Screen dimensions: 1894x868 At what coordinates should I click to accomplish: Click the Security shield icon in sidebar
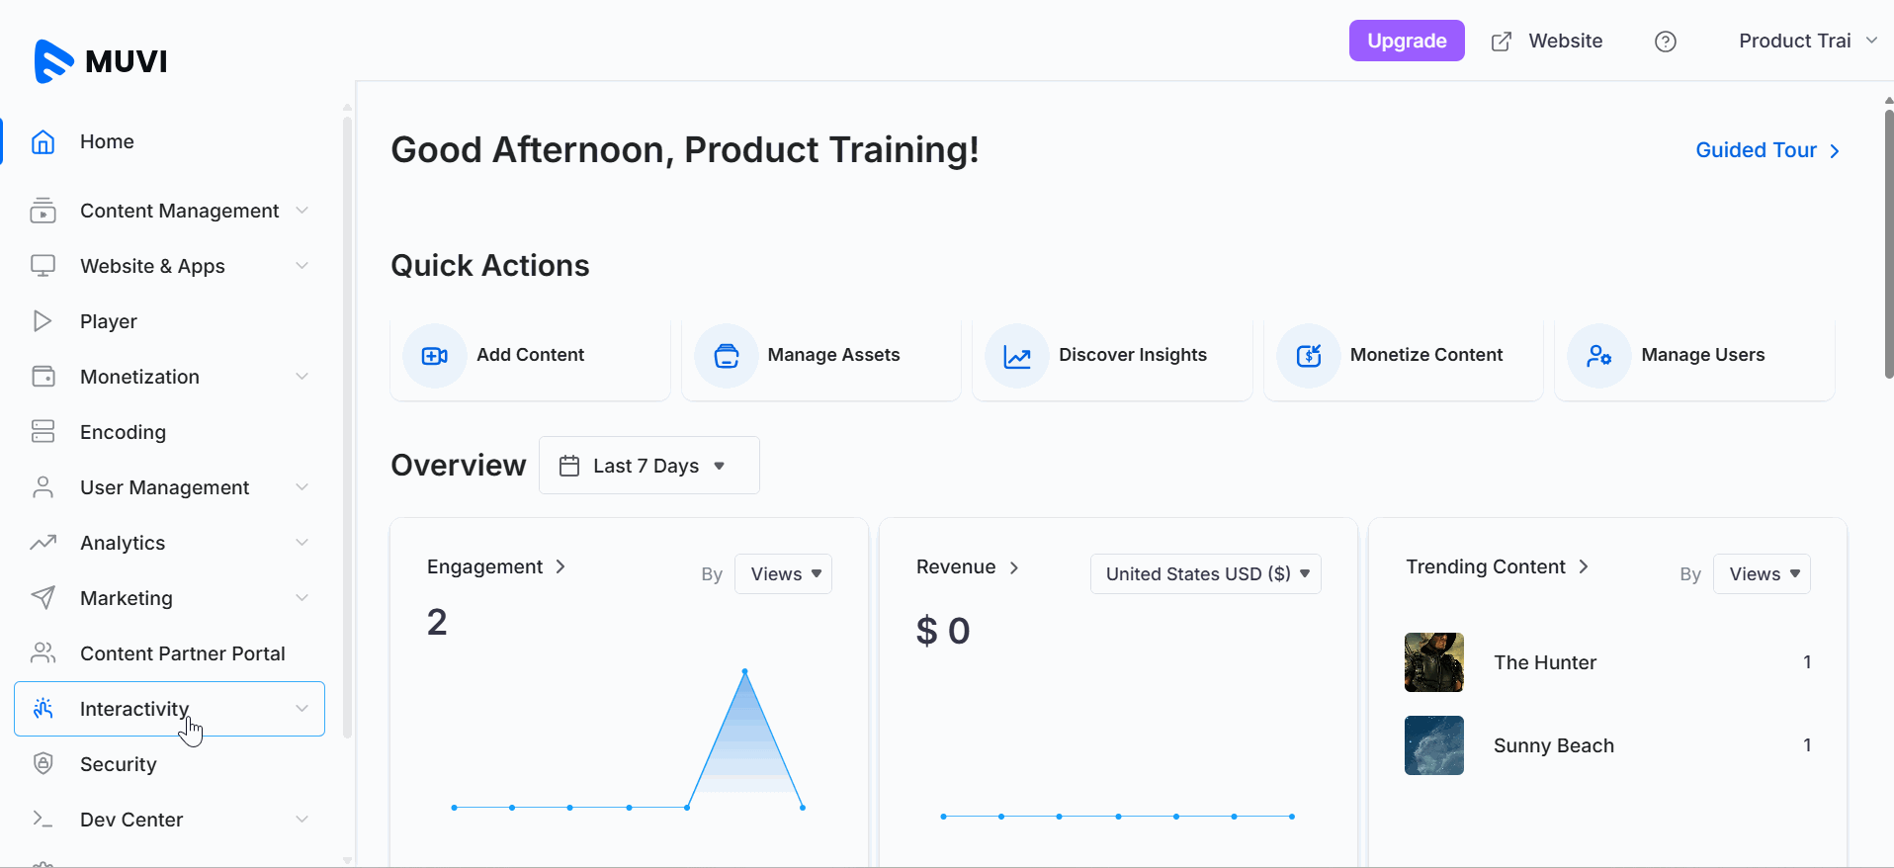[43, 763]
